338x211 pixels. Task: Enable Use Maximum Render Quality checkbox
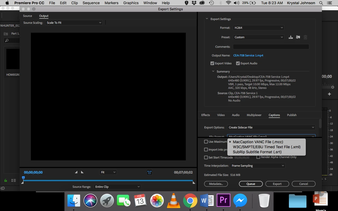tap(206, 142)
